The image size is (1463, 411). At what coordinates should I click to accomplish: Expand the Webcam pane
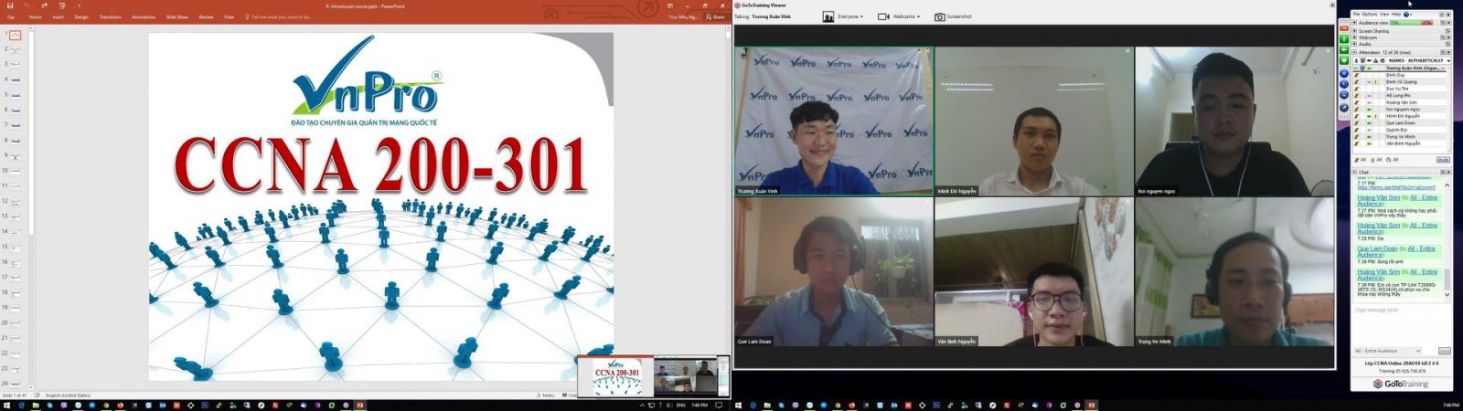(1354, 37)
